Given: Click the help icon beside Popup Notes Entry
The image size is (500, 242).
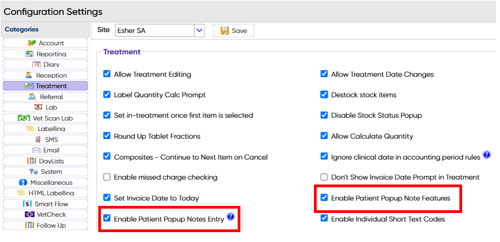Looking at the screenshot, I should click(231, 217).
